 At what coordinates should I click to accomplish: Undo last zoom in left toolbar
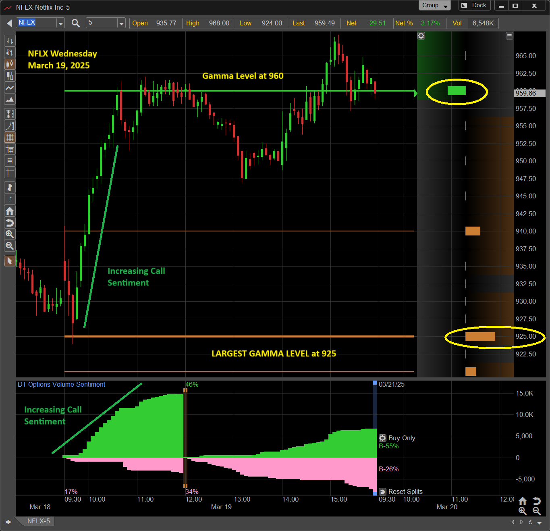[10, 223]
